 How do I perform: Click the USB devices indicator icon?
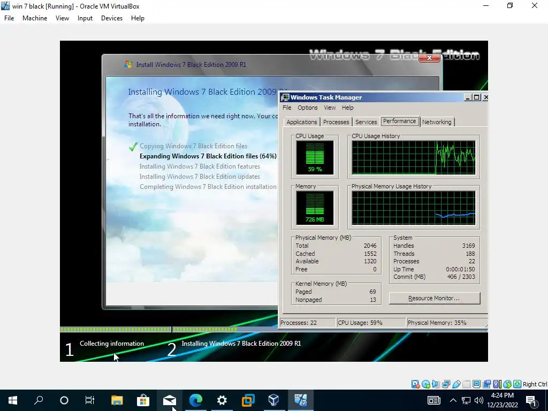456,384
